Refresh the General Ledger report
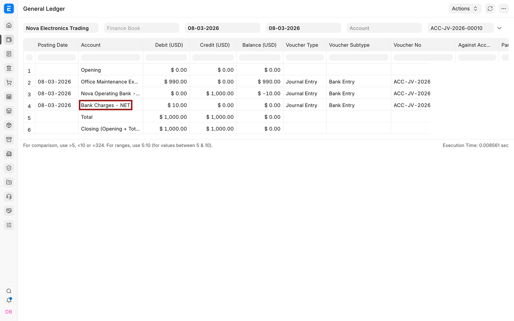This screenshot has height=321, width=514. (490, 9)
